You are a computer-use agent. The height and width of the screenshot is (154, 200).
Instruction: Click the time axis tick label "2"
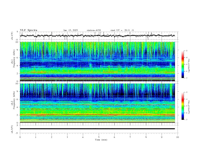[x=52, y=137]
